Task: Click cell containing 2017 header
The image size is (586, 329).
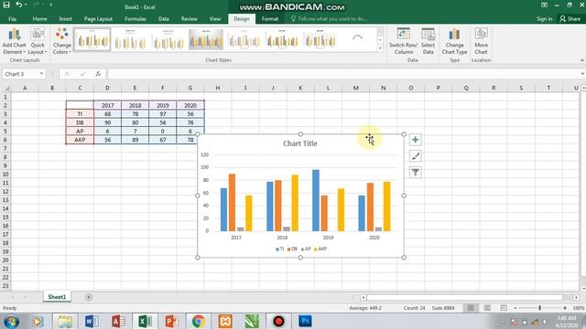Action: point(107,105)
